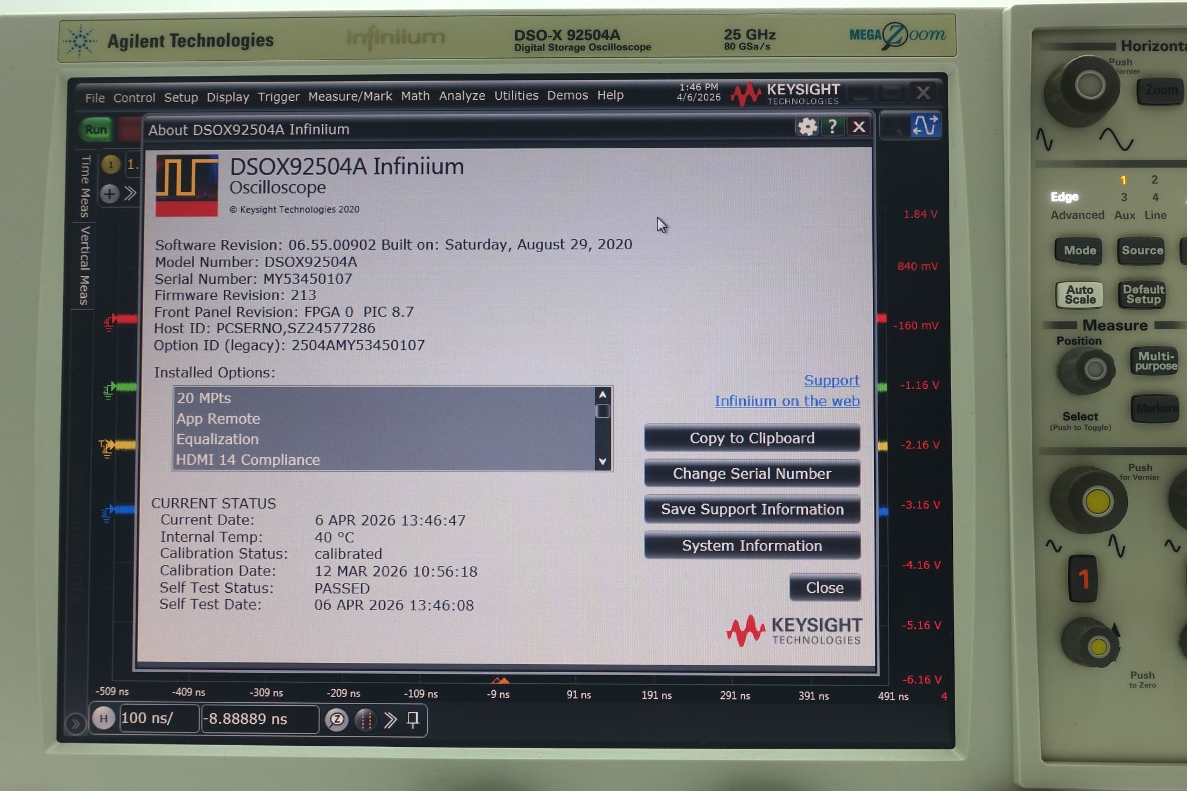Click the Close button in About dialog

(x=825, y=588)
